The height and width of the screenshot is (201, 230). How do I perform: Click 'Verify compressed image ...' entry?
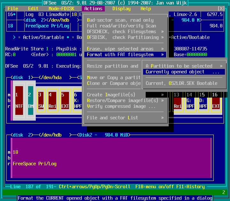pos(121,106)
